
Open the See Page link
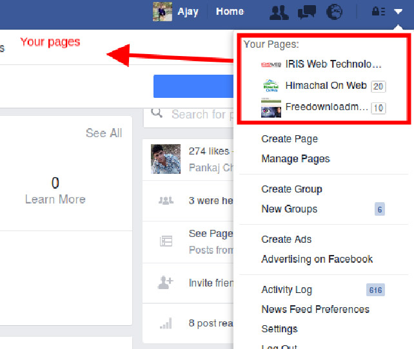[211, 234]
